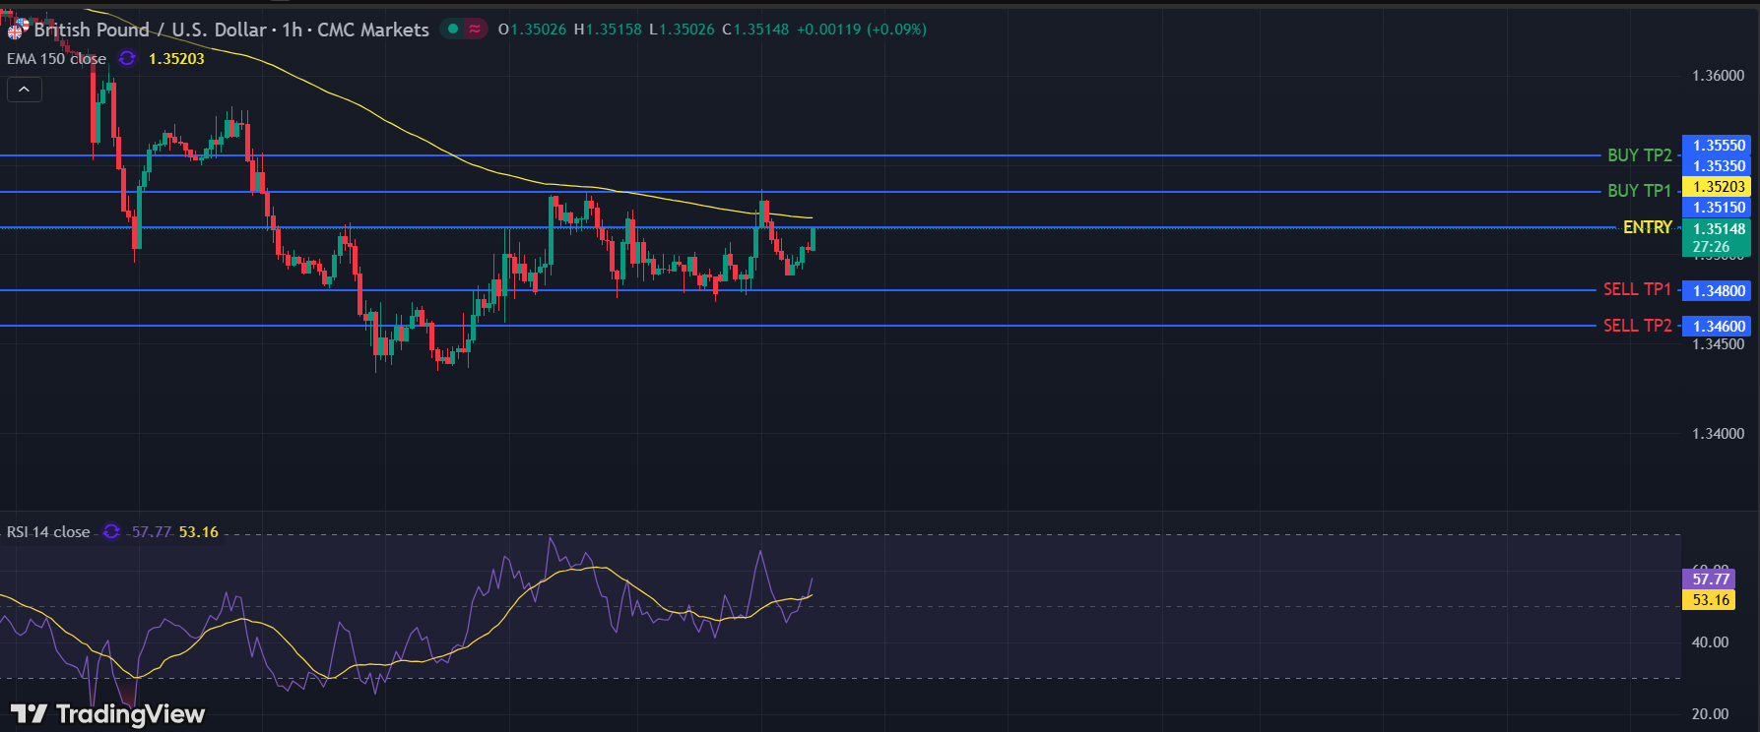
Task: Click the pink approximate-sign data indicator icon
Action: (x=476, y=30)
